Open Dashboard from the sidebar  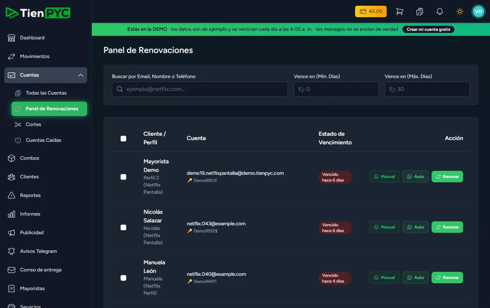click(x=32, y=38)
